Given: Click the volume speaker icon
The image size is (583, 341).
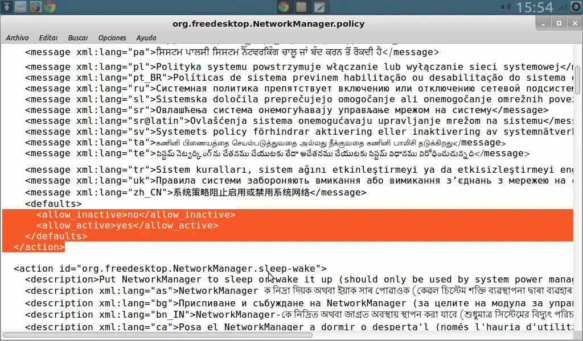Looking at the screenshot, I should pos(506,7).
